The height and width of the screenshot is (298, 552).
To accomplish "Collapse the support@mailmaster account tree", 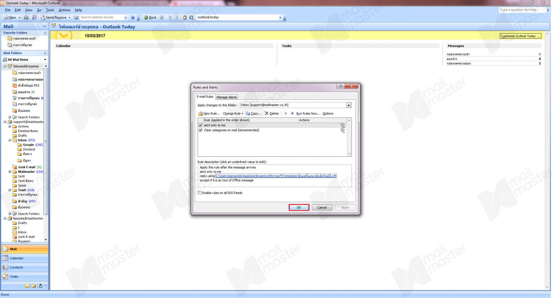I will tap(5, 122).
